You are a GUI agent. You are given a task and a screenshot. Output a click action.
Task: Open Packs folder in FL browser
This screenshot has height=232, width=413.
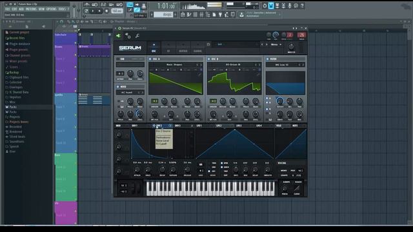pyautogui.click(x=13, y=107)
